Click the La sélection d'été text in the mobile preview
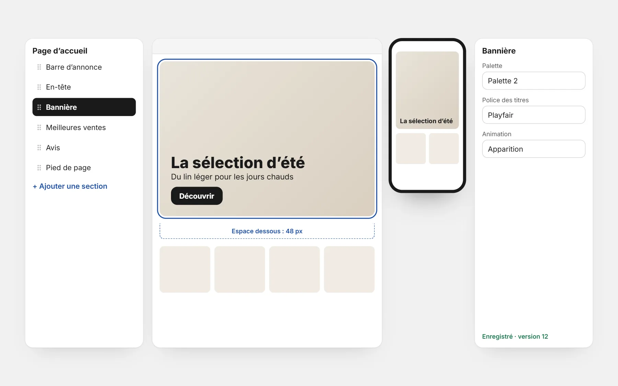The height and width of the screenshot is (386, 618). 426,121
